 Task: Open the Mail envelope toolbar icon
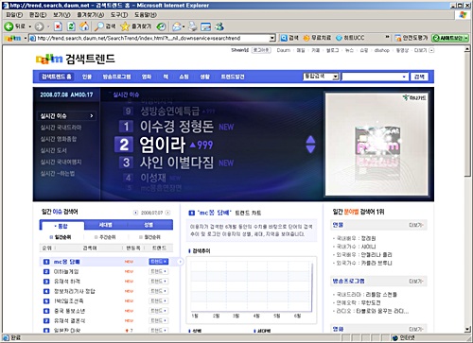pos(176,26)
